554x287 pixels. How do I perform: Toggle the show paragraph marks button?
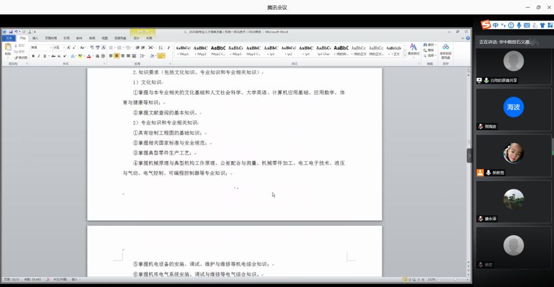[169, 48]
